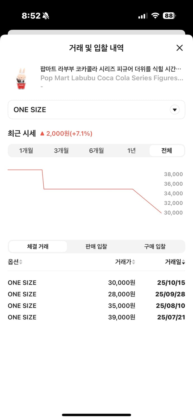The height and width of the screenshot is (420, 193).
Task: Select the 6개월 chart period
Action: tap(96, 150)
